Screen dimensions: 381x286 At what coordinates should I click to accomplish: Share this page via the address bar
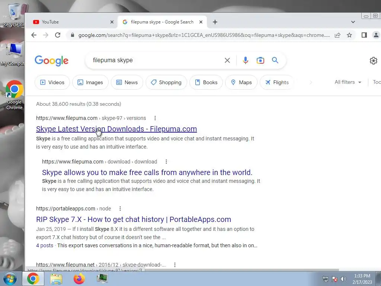[337, 35]
